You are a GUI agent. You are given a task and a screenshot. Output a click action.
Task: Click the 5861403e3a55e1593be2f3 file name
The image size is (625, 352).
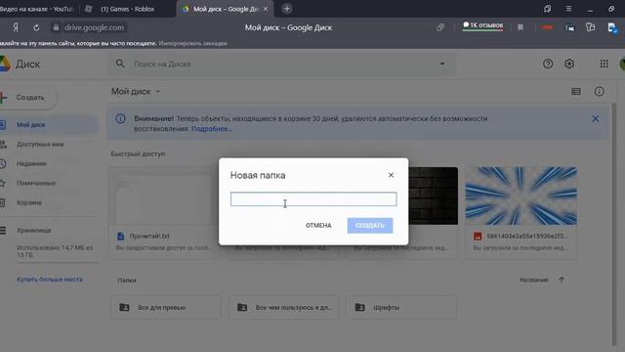point(526,236)
